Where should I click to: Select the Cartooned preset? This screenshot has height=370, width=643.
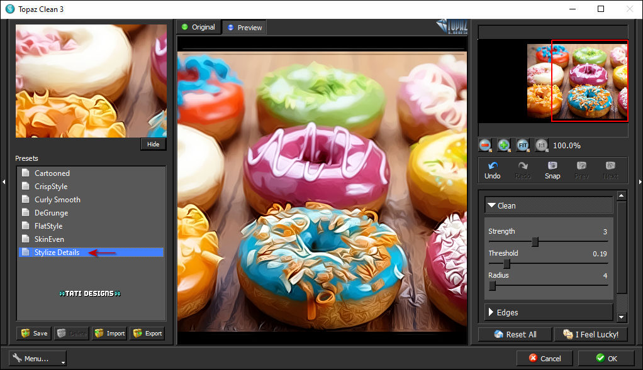[x=52, y=173]
